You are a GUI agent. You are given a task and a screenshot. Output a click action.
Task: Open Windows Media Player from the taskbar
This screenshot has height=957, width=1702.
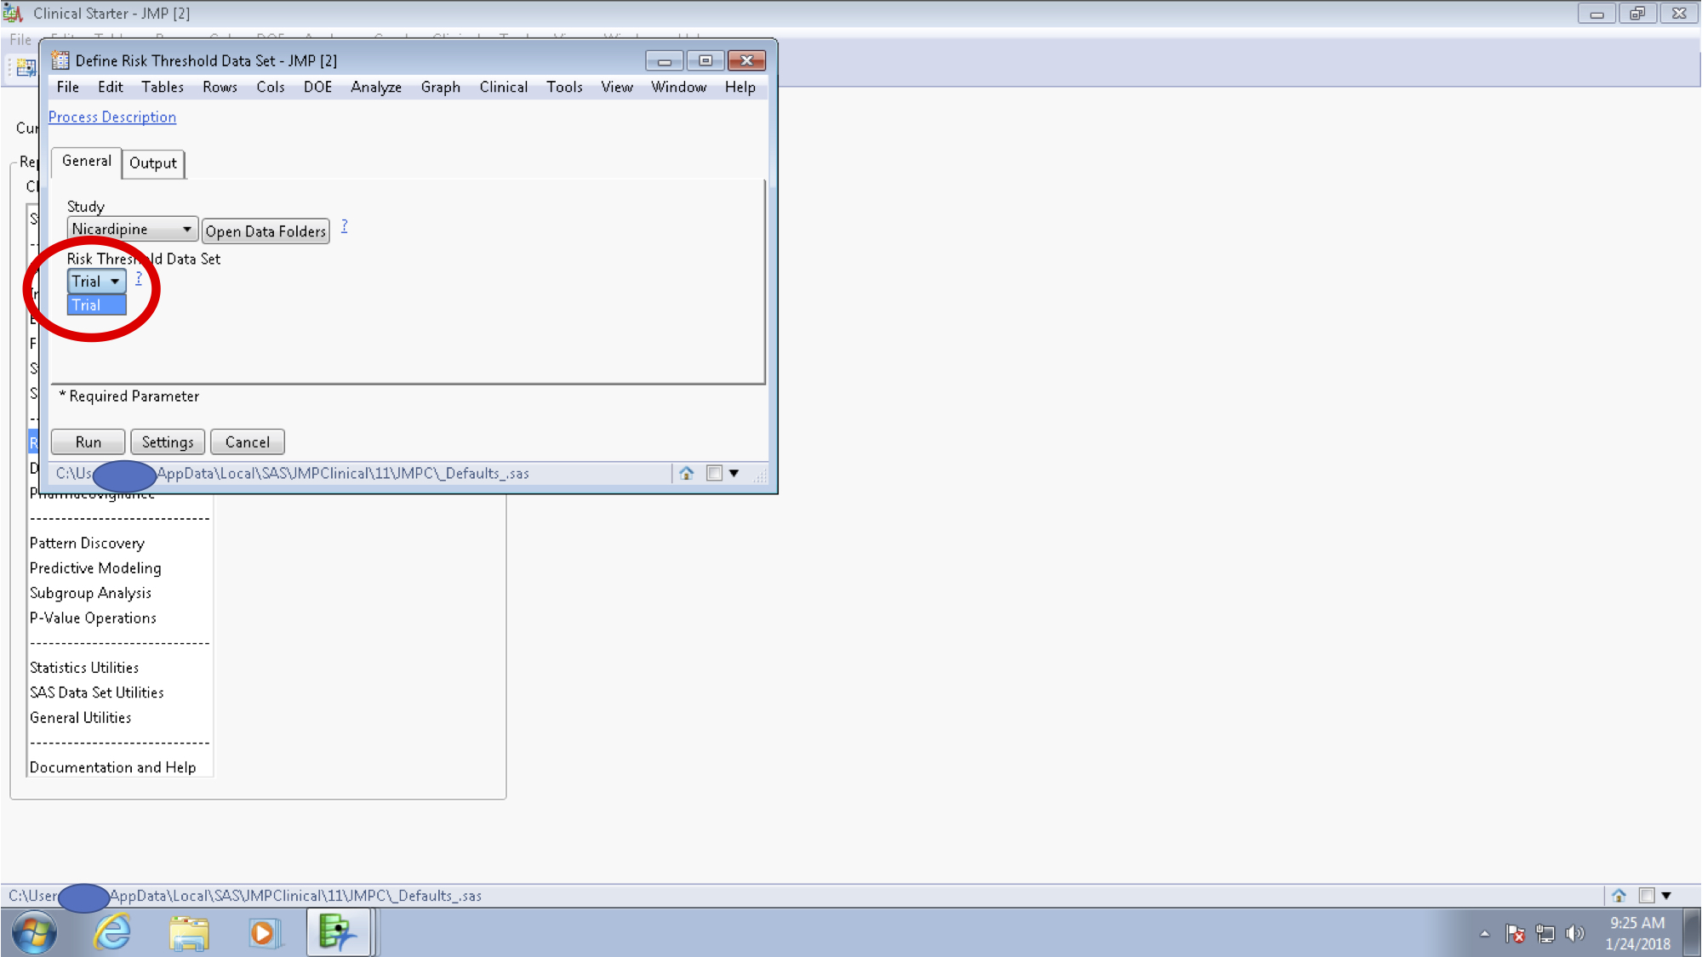[264, 932]
